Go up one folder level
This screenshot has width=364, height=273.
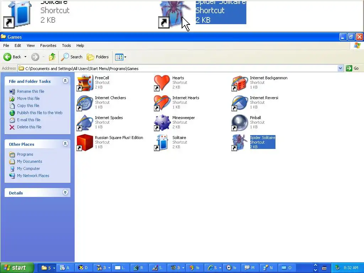tap(52, 57)
